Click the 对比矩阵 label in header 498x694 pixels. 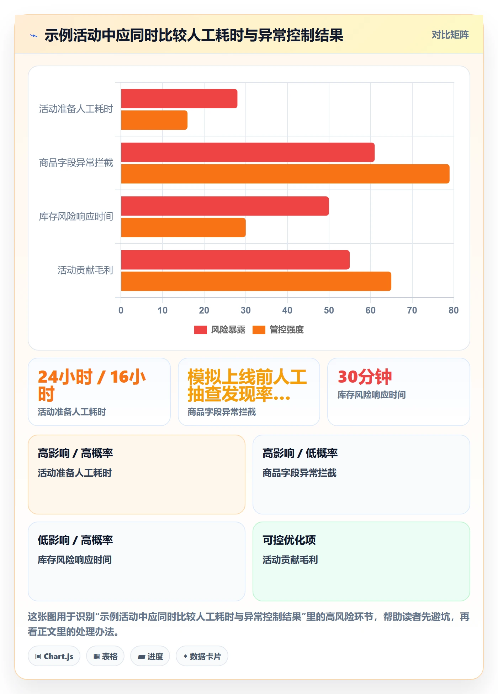coord(450,35)
